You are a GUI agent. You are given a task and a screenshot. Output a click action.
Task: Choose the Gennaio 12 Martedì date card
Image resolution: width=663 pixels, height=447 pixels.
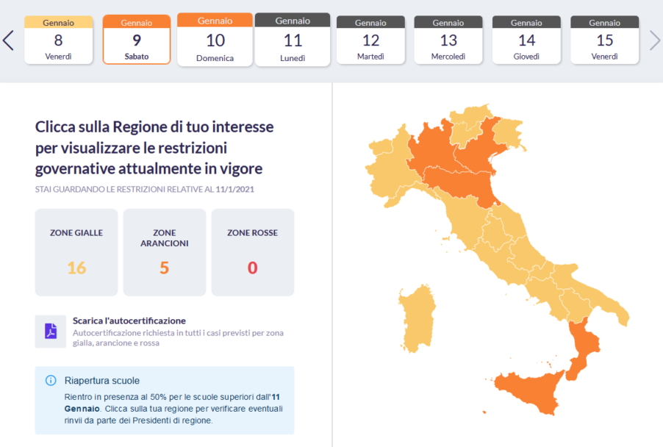(370, 40)
